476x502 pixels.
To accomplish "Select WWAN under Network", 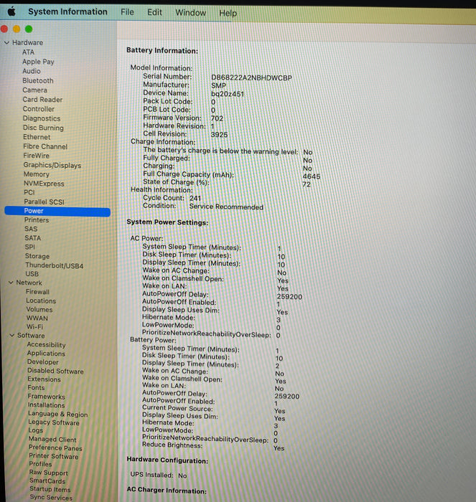I will coord(37,318).
